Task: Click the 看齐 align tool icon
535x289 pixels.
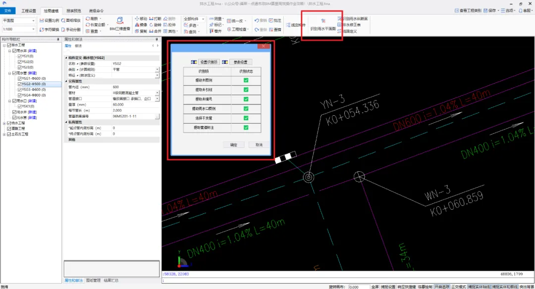Action: (x=211, y=31)
